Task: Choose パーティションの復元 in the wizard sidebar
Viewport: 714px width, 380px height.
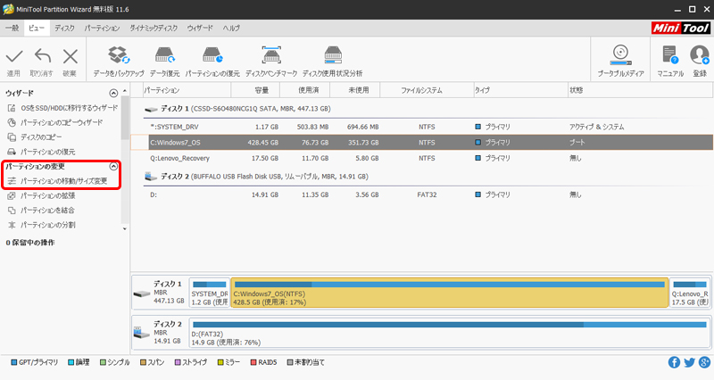Action: click(41, 152)
